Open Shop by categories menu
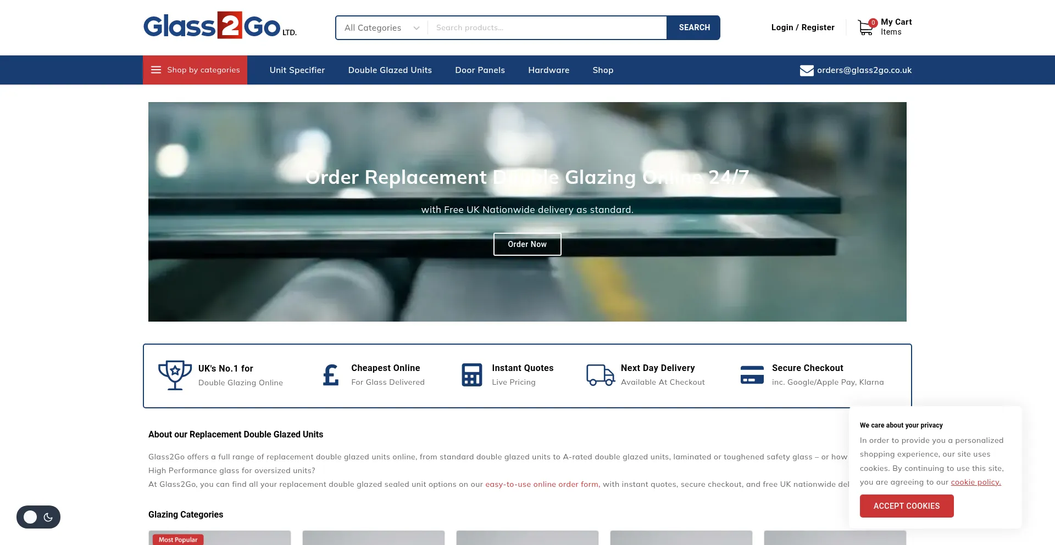Image resolution: width=1055 pixels, height=545 pixels. 195,70
